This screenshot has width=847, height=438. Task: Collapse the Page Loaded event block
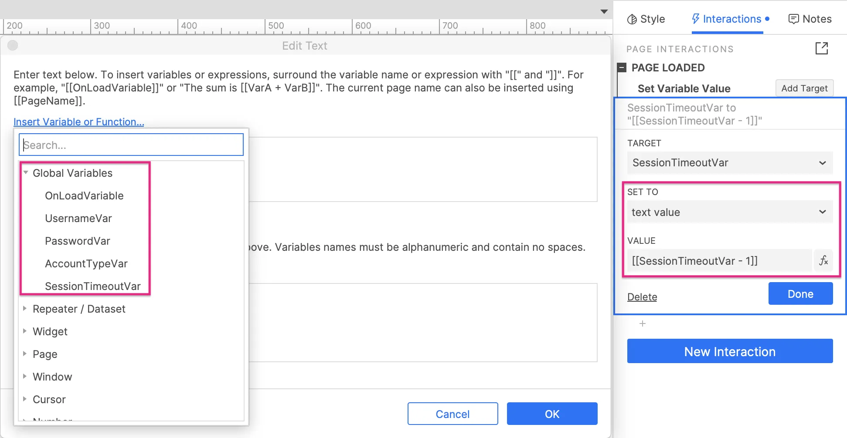click(x=622, y=67)
